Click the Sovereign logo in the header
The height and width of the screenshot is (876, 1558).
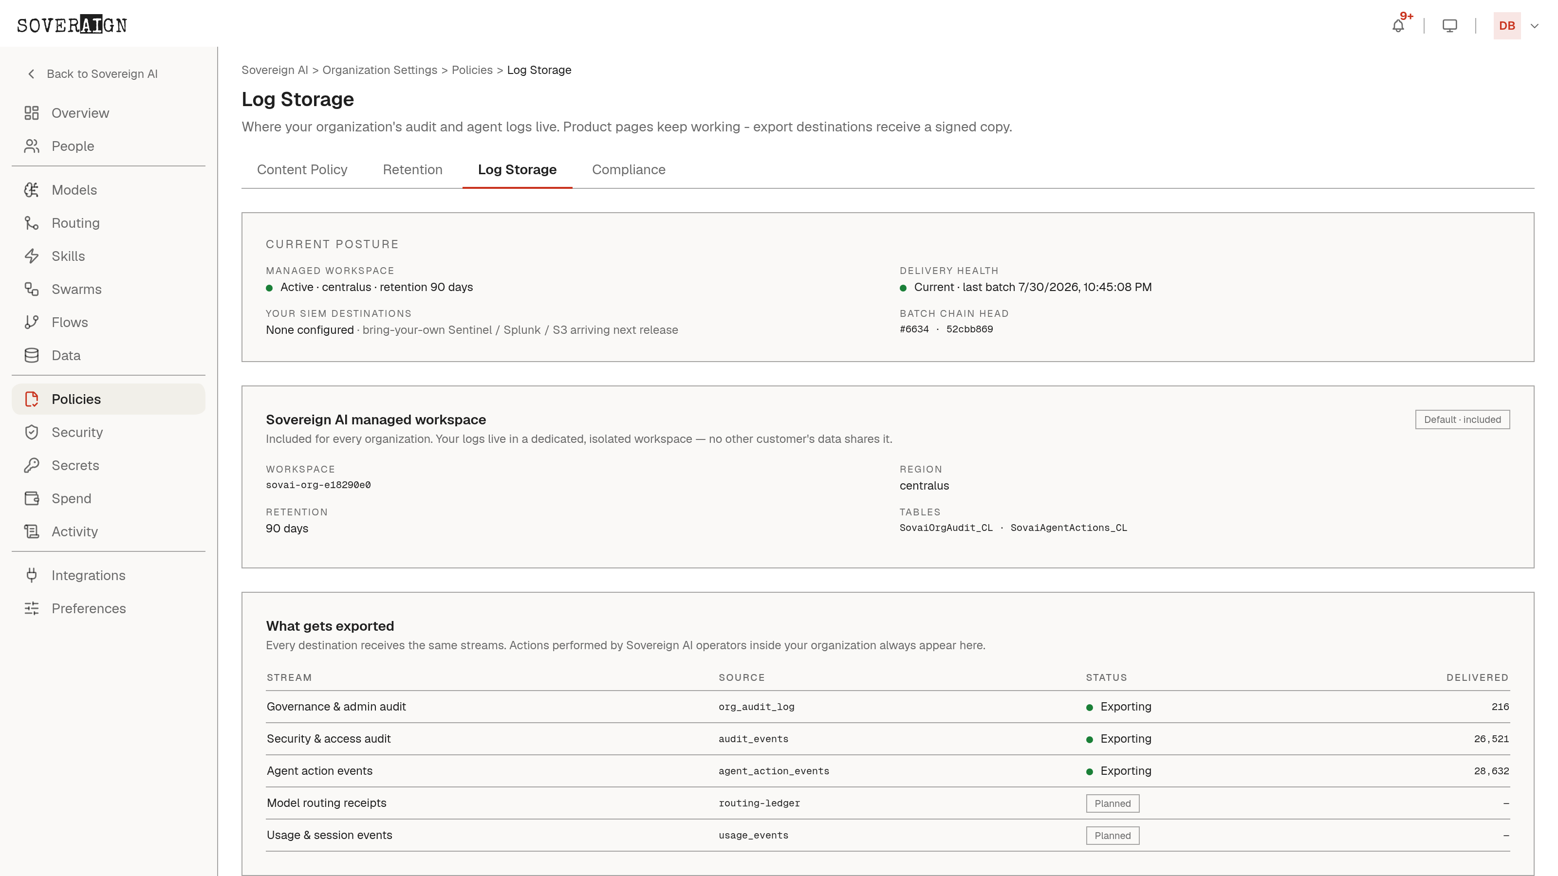coord(72,25)
